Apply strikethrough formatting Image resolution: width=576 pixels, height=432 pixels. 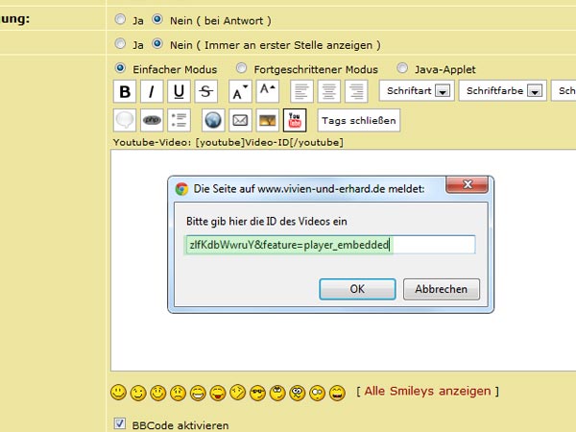(x=205, y=91)
